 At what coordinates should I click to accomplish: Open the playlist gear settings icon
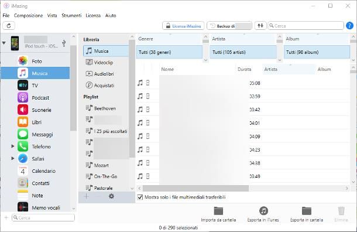[x=111, y=196]
